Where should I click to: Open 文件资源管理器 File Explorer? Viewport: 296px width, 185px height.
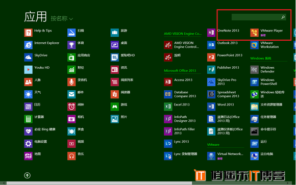(x=266, y=107)
